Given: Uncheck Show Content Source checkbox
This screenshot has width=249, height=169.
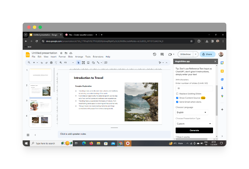Looking at the screenshot, I should [177, 98].
